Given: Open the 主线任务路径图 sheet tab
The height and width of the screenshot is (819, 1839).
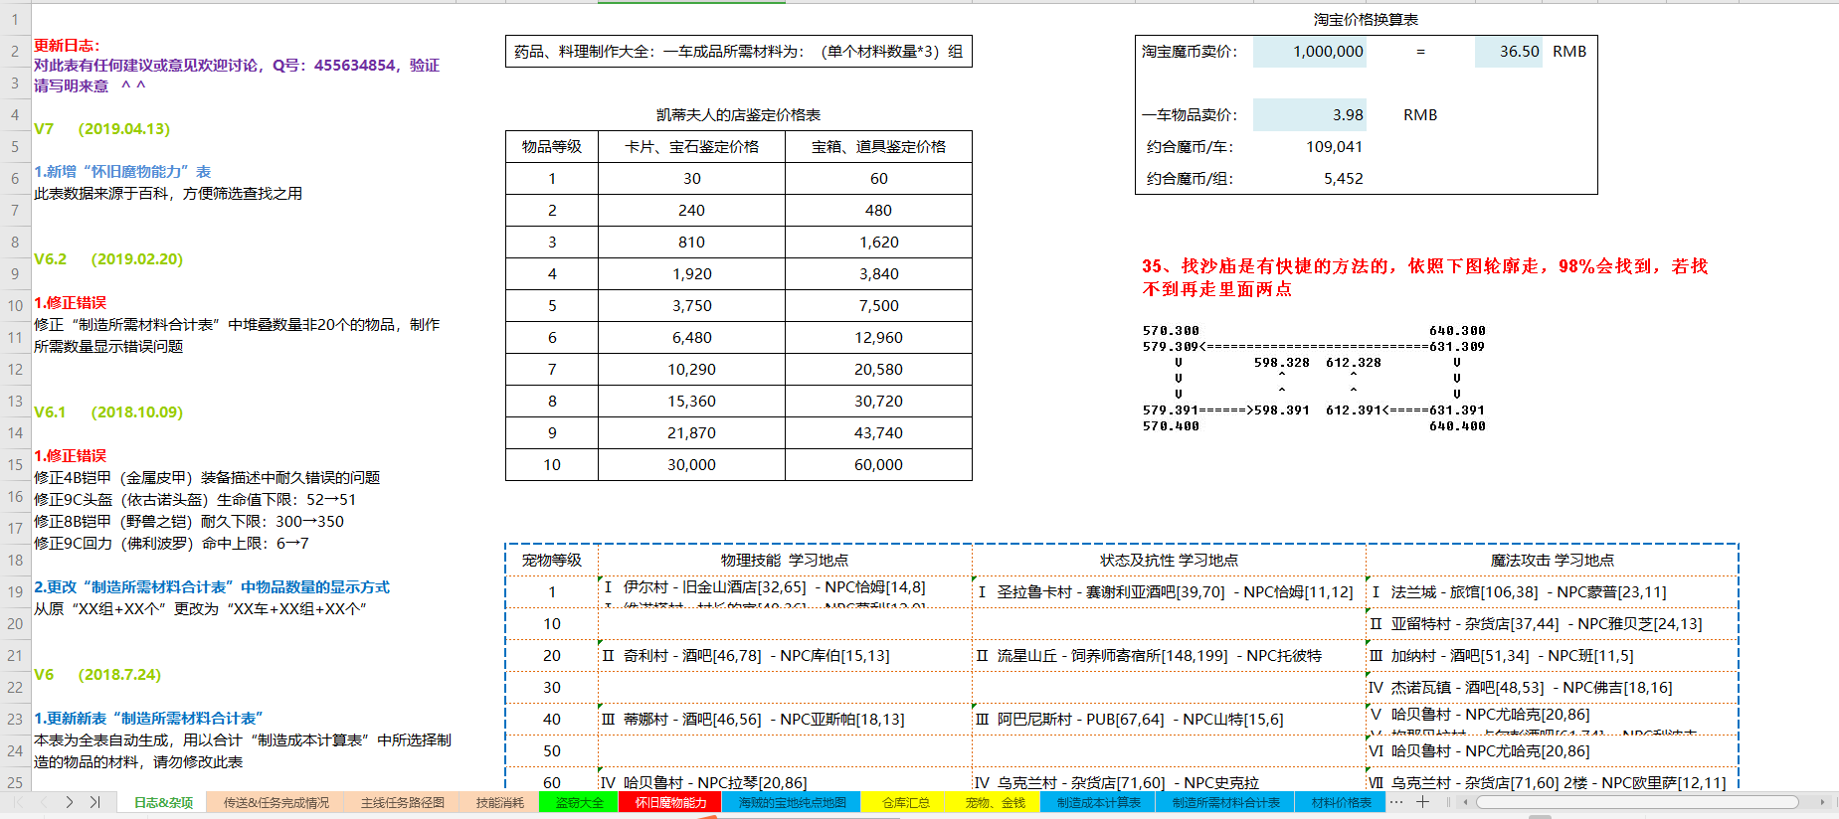Looking at the screenshot, I should pos(402,802).
